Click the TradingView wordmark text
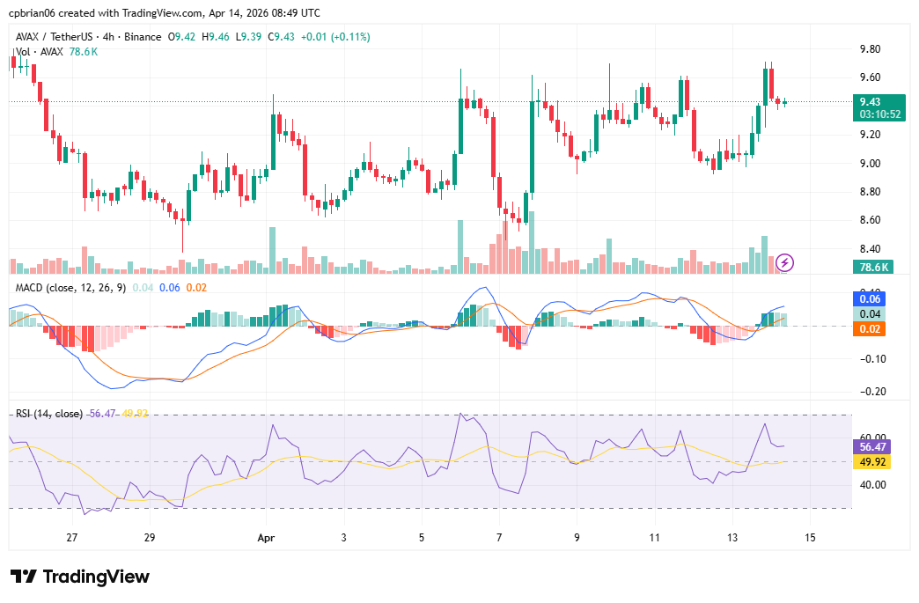This screenshot has width=919, height=603. [96, 577]
